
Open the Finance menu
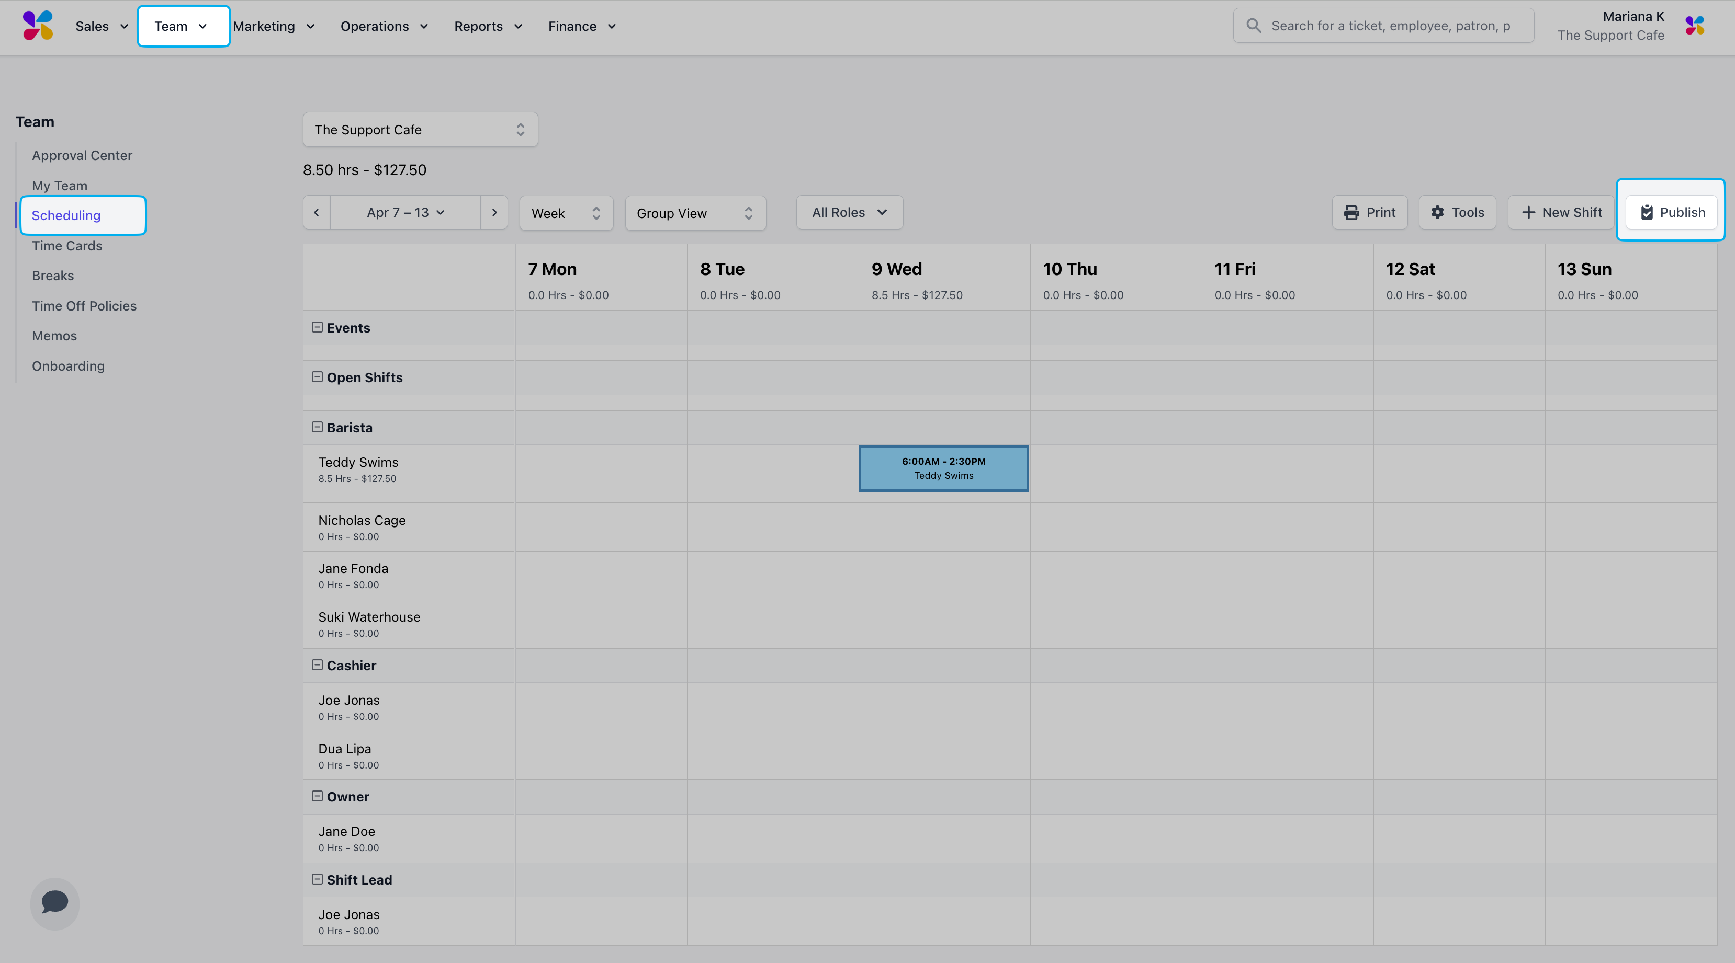tap(581, 26)
